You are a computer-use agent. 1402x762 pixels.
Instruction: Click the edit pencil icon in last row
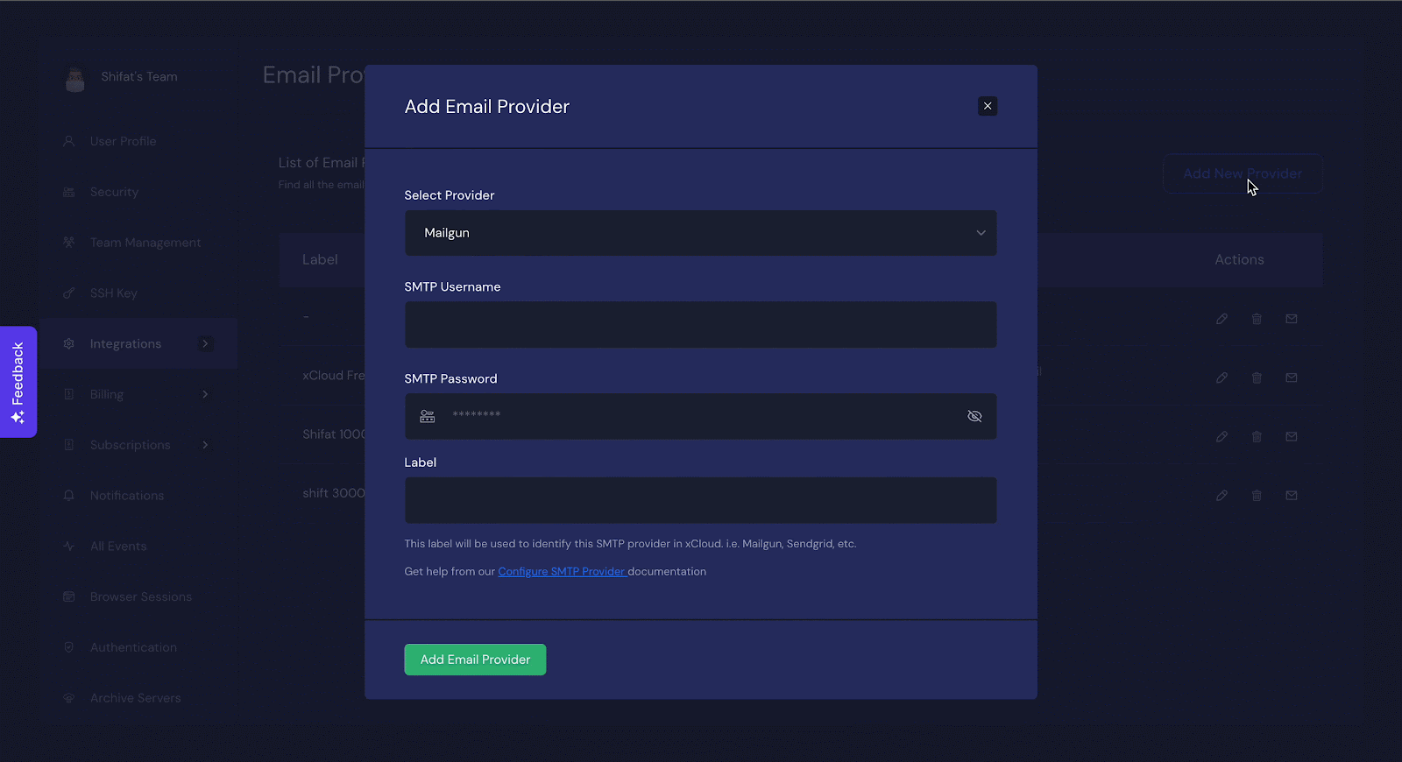[x=1221, y=496]
